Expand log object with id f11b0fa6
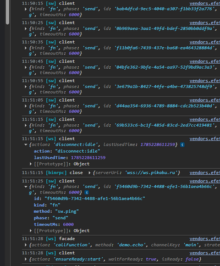Viewport: 220px width, 266px height. [x=26, y=48]
